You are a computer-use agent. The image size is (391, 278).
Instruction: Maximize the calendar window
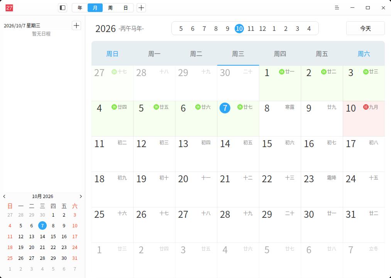pos(367,8)
